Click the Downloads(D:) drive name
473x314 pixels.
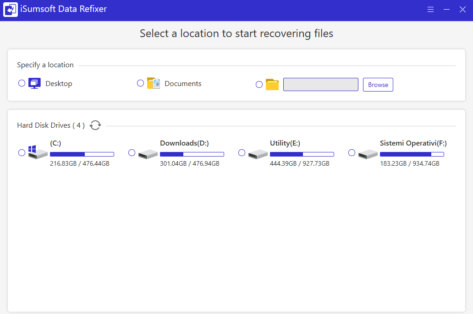point(184,143)
